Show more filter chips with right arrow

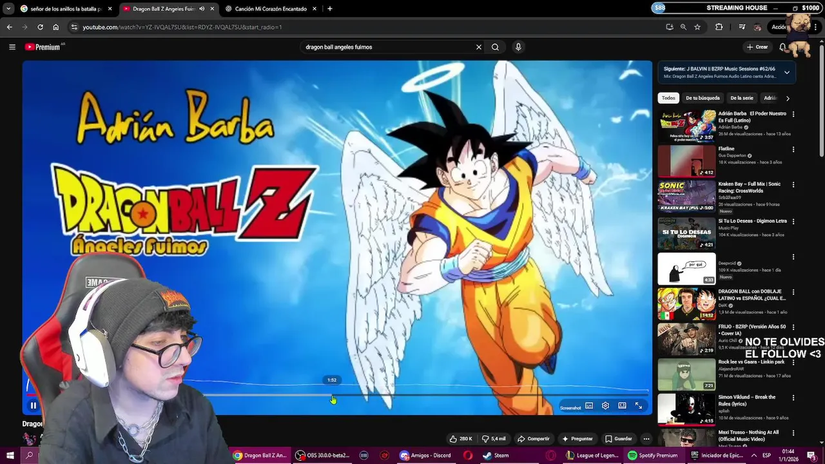click(788, 98)
